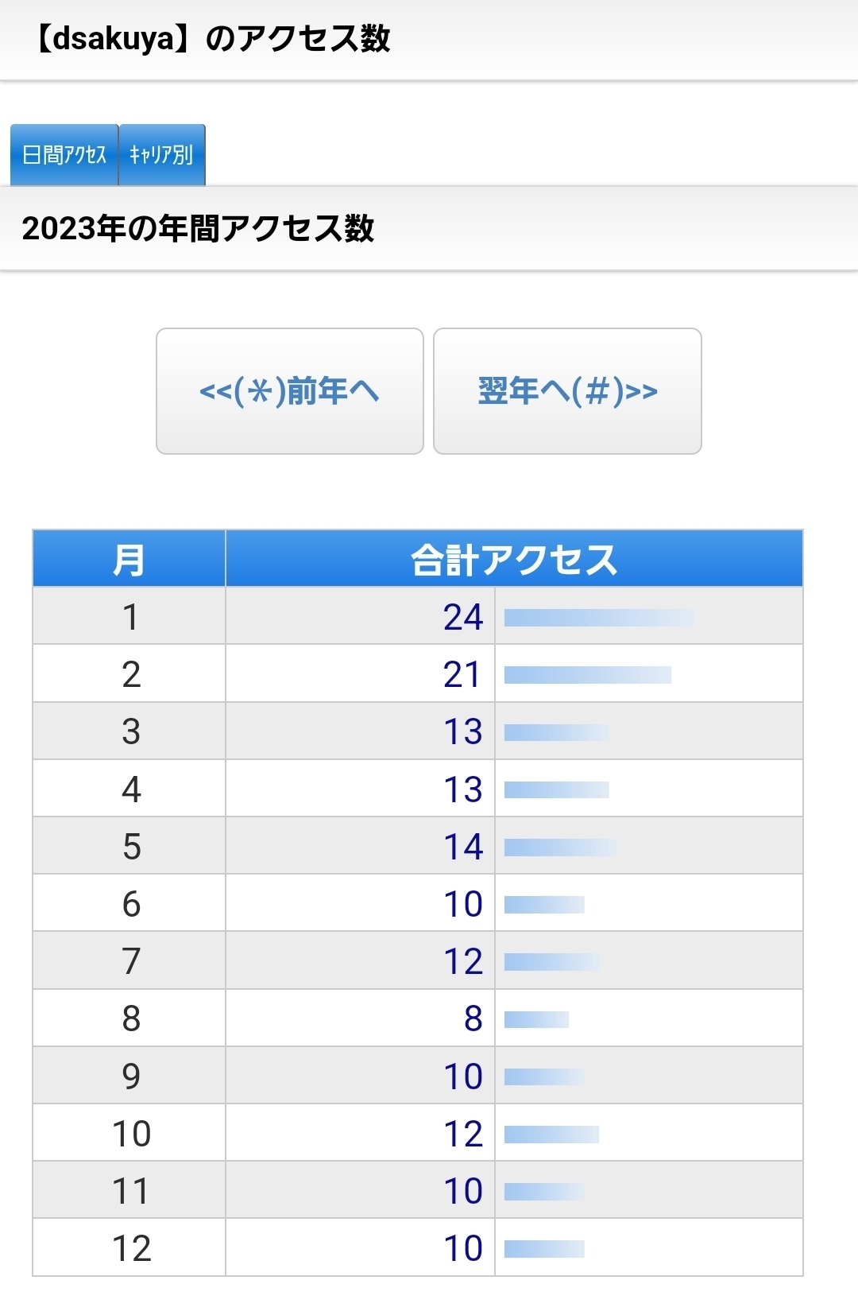The image size is (858, 1315).
Task: Open July access count 12 link
Action: tap(463, 962)
